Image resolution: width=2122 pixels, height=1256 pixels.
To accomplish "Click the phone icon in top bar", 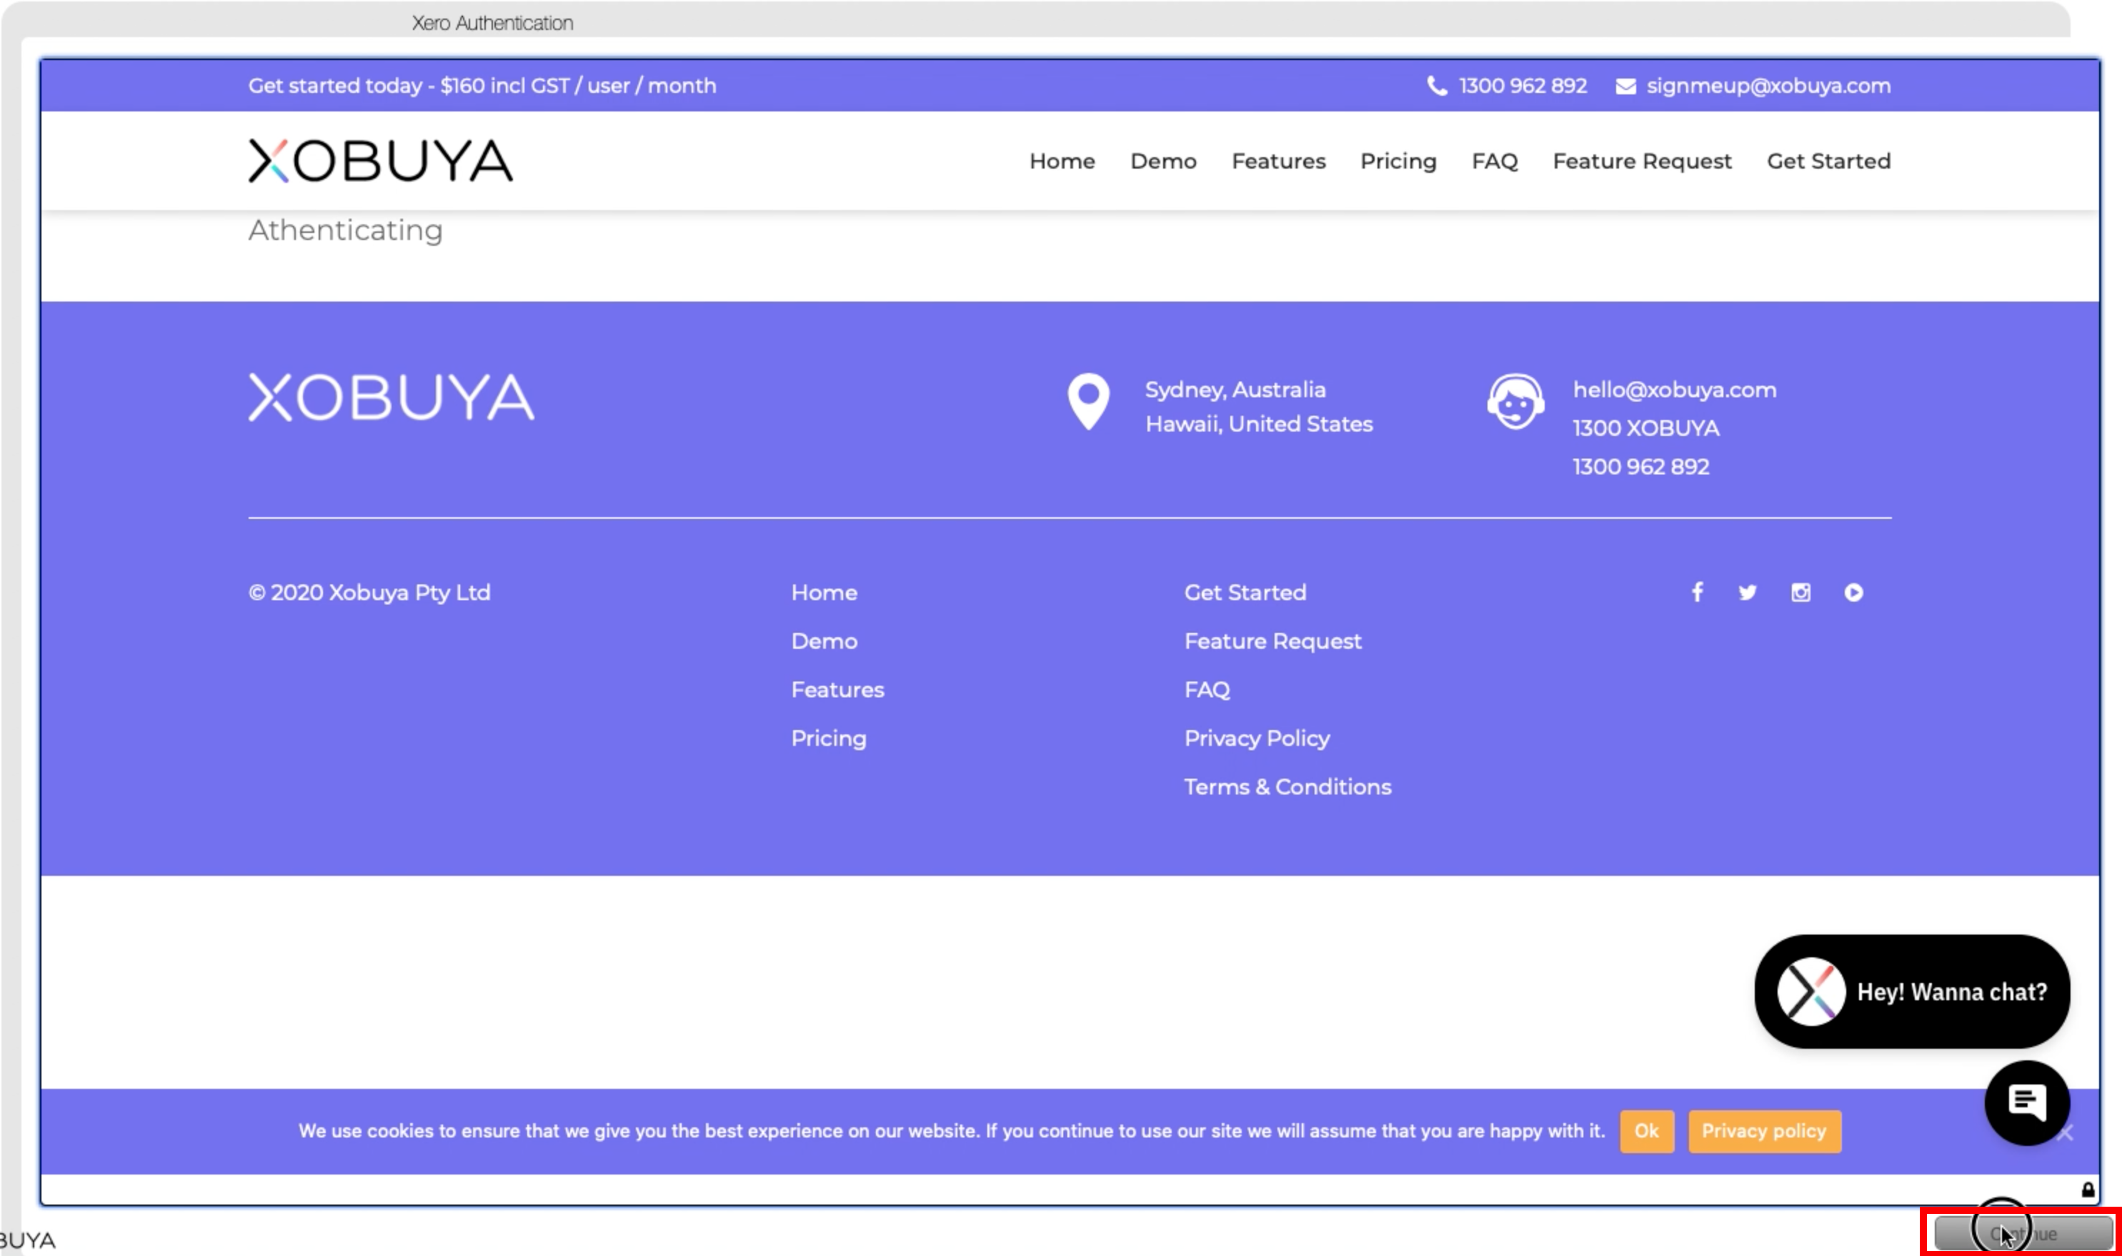I will (x=1436, y=86).
